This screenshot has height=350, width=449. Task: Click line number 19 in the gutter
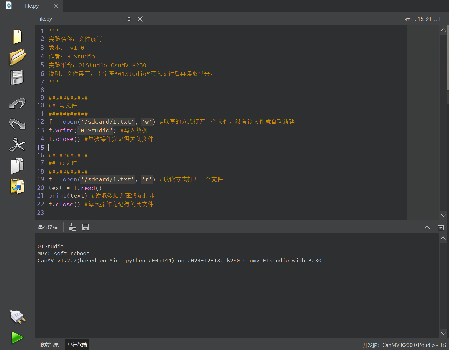tap(41, 179)
